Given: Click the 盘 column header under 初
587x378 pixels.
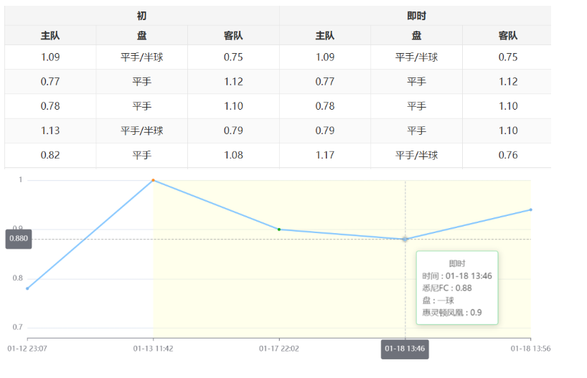Looking at the screenshot, I should [141, 36].
